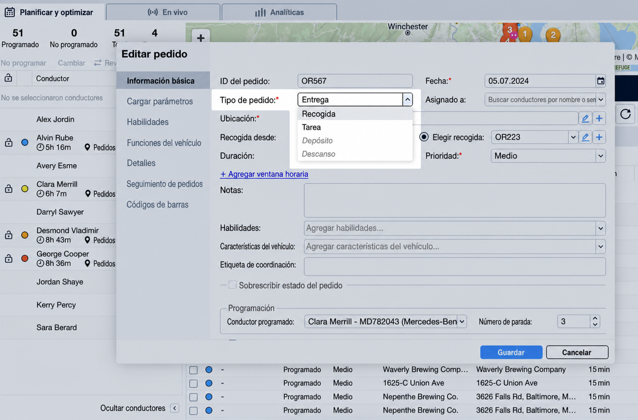Click the clock icon next to 8h 43m
638x420 pixels.
40,240
